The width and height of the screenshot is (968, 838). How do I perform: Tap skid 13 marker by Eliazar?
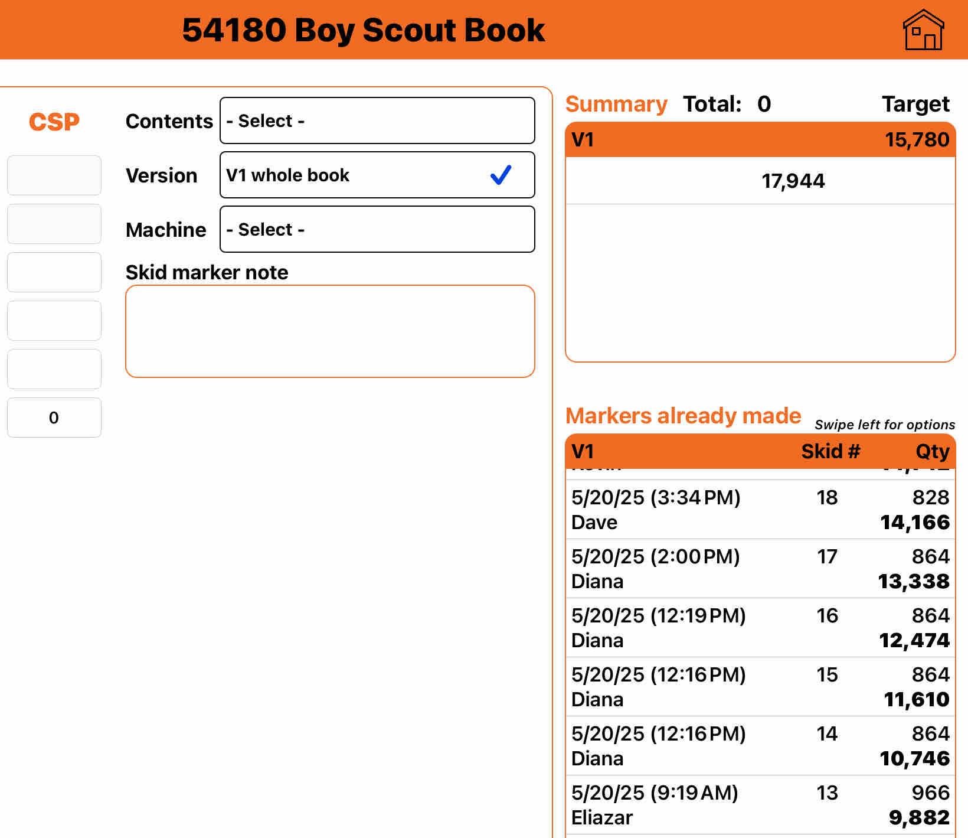[x=760, y=805]
